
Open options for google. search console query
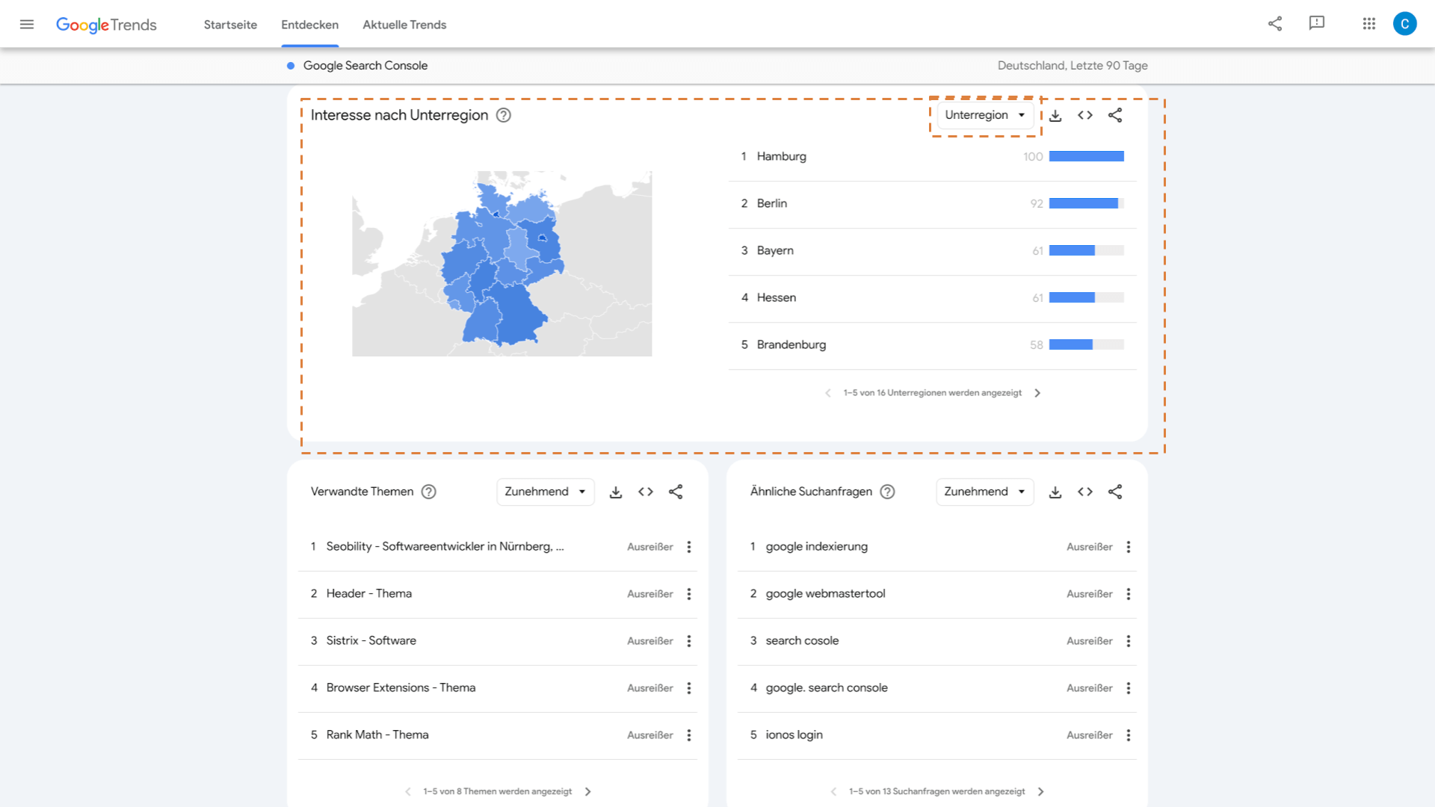coord(1129,688)
